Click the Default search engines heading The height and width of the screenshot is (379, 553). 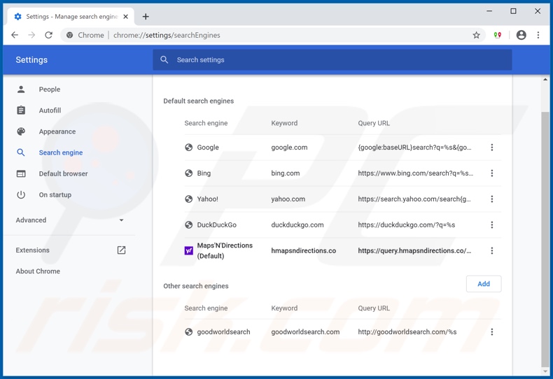pos(198,101)
